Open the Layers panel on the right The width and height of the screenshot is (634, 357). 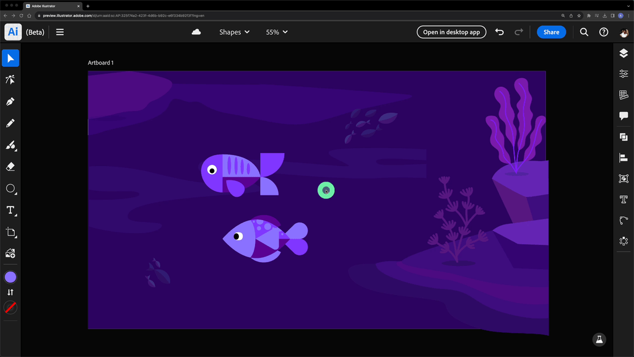[x=623, y=53]
